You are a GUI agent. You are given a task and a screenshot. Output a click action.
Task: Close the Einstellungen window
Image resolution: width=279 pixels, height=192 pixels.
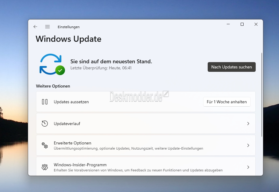256,24
